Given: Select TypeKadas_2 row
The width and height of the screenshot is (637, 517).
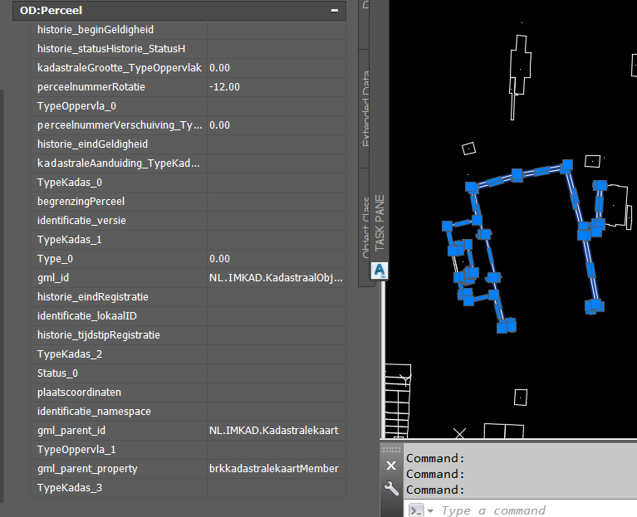Looking at the screenshot, I should click(x=188, y=354).
